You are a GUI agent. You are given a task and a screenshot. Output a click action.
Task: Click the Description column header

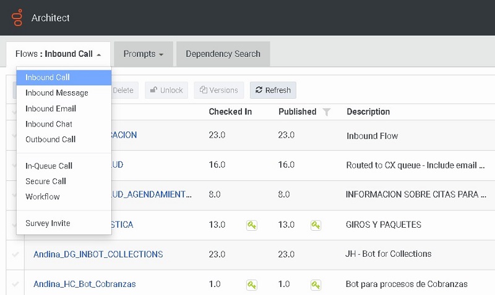point(368,112)
